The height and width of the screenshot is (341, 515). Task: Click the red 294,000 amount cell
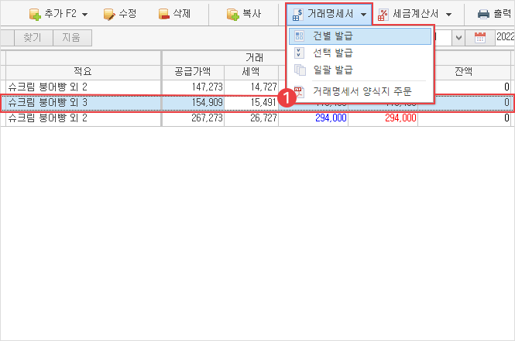click(383, 118)
